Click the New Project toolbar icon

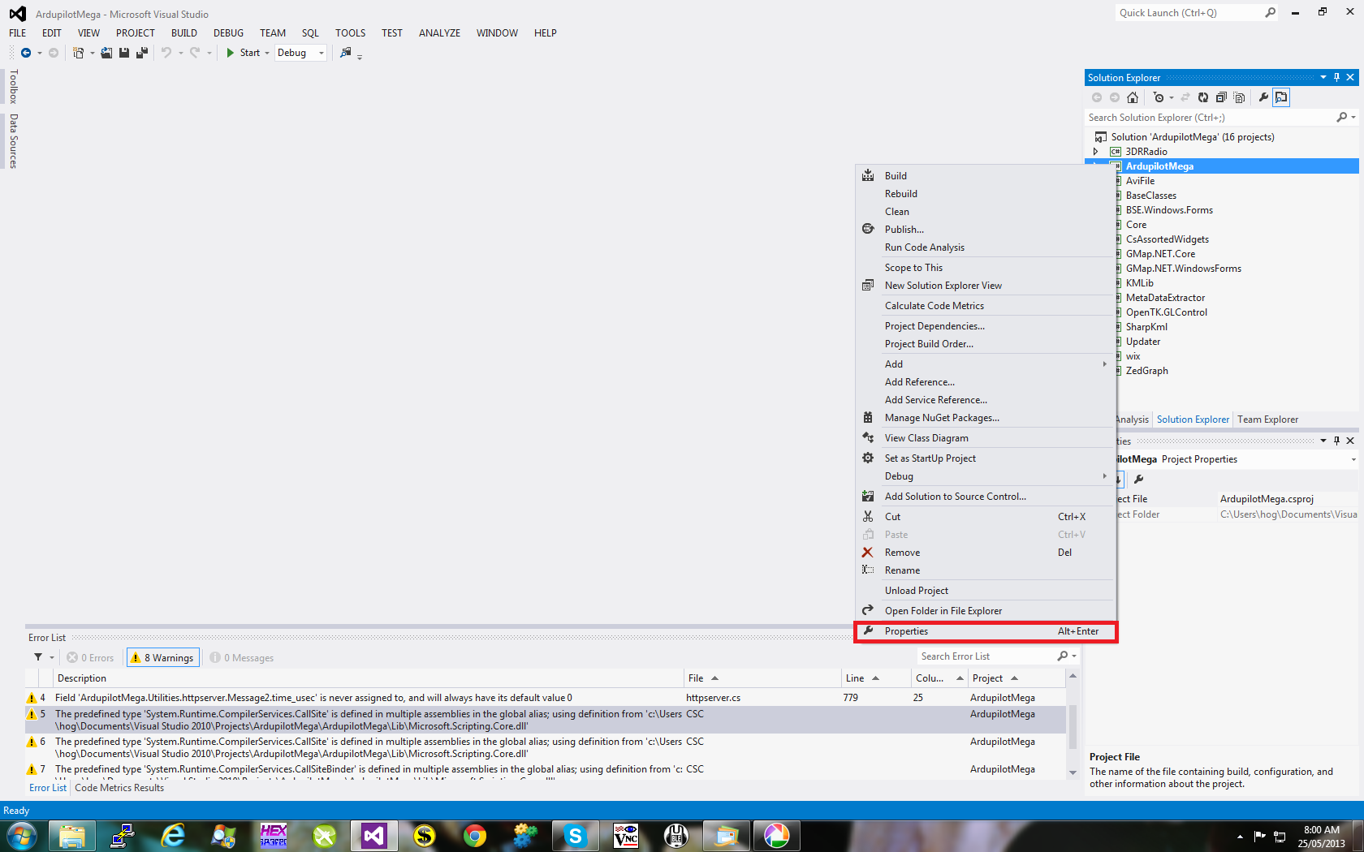coord(78,53)
